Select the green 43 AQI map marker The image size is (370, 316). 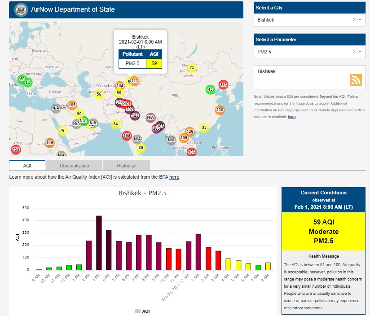click(x=210, y=89)
